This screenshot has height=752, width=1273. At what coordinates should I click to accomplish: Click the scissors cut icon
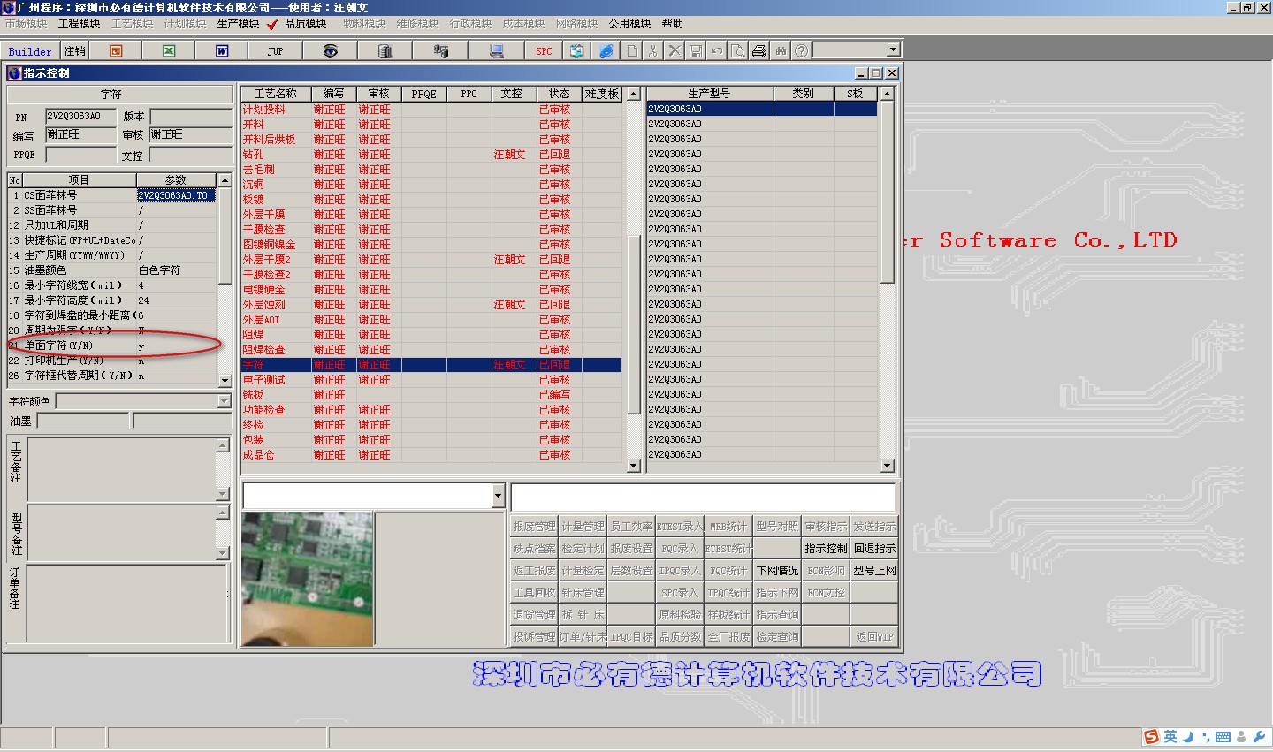(653, 51)
